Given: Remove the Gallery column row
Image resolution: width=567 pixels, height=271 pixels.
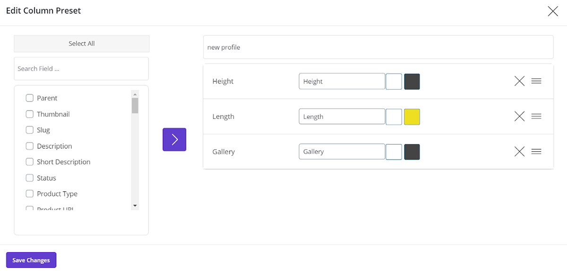Looking at the screenshot, I should [x=519, y=152].
